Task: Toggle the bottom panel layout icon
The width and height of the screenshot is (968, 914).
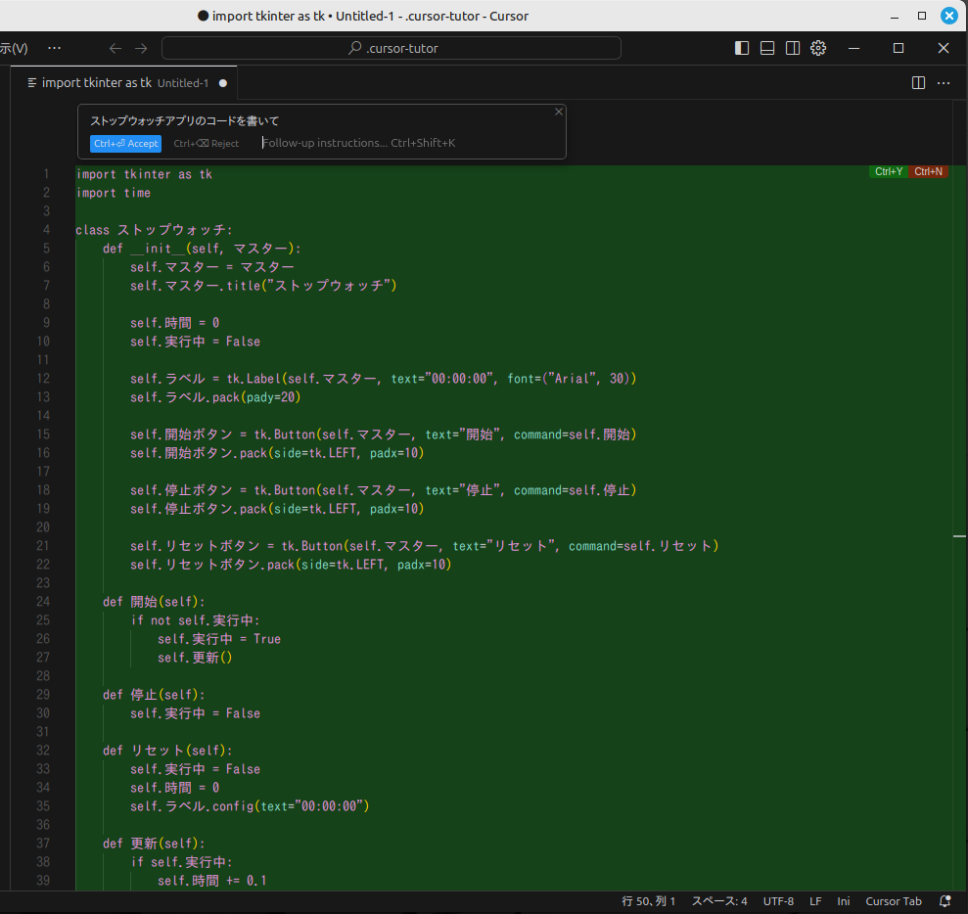Action: (x=767, y=48)
